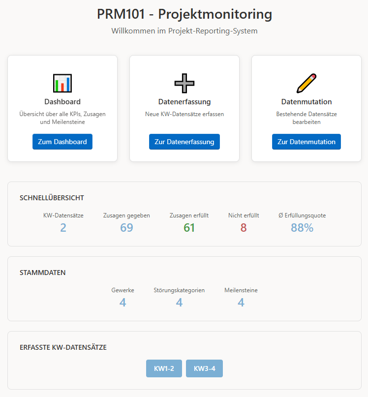
Task: Click the KW-Datensätze label
Action: pyautogui.click(x=63, y=215)
